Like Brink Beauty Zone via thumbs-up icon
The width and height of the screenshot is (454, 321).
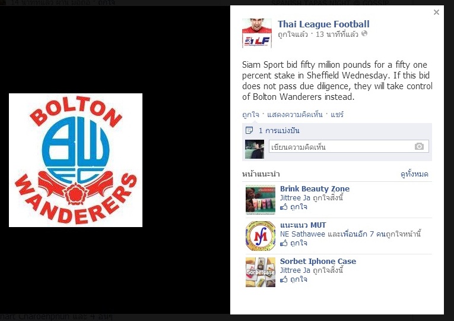click(x=284, y=207)
